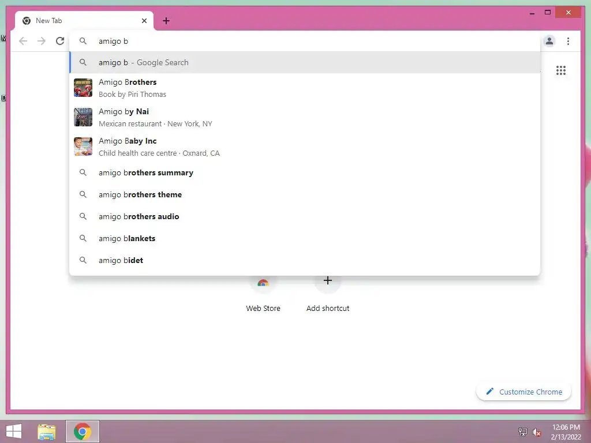Select the New Tab tab
Screen dimensions: 591x443
[84, 21]
